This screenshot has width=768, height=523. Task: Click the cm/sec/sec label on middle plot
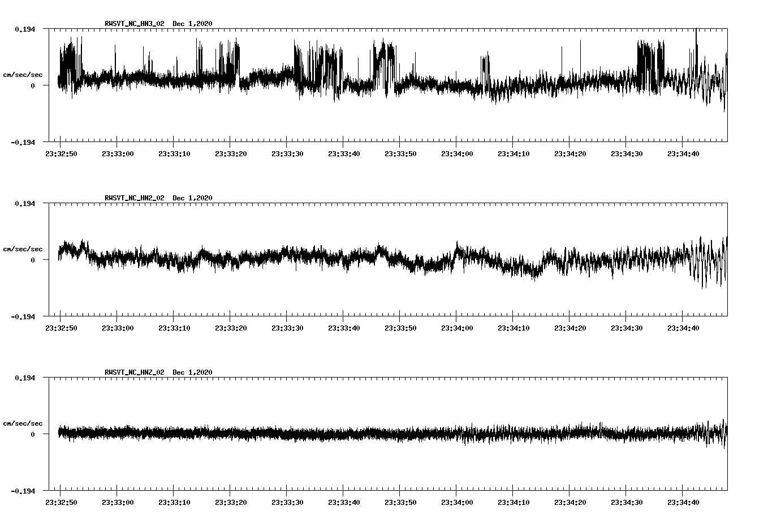tap(23, 248)
